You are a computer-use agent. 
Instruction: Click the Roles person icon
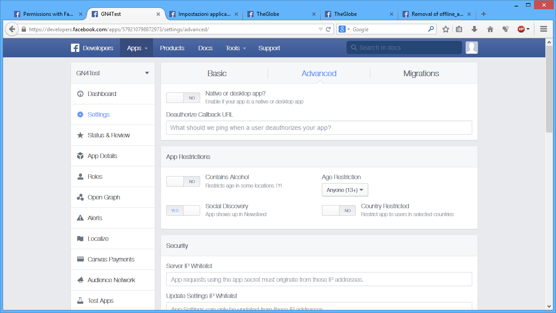click(x=80, y=177)
